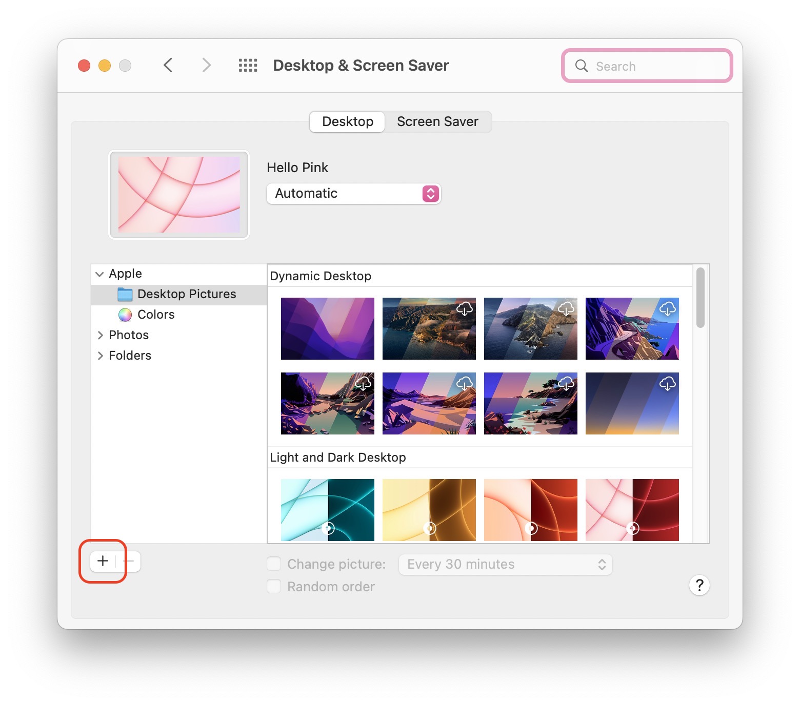Collapse the Apple tree section
Viewport: 800px width, 705px height.
click(x=99, y=274)
